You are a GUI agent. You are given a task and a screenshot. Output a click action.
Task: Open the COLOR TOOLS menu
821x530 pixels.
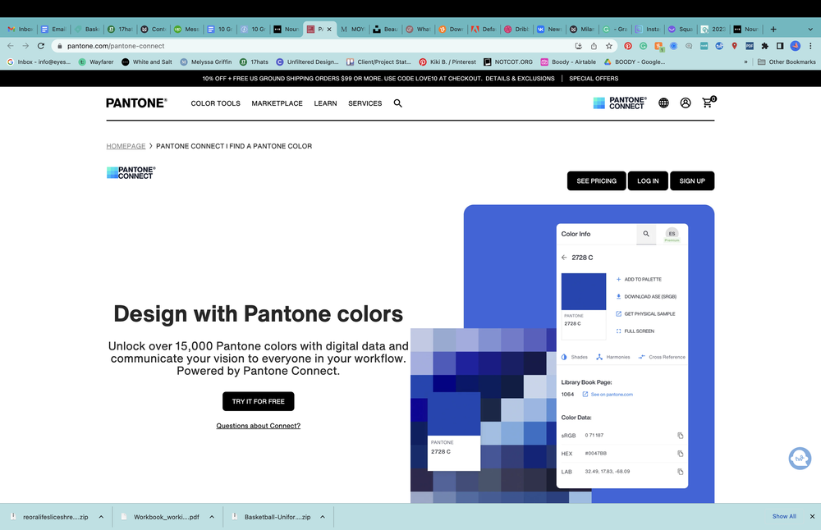[216, 103]
